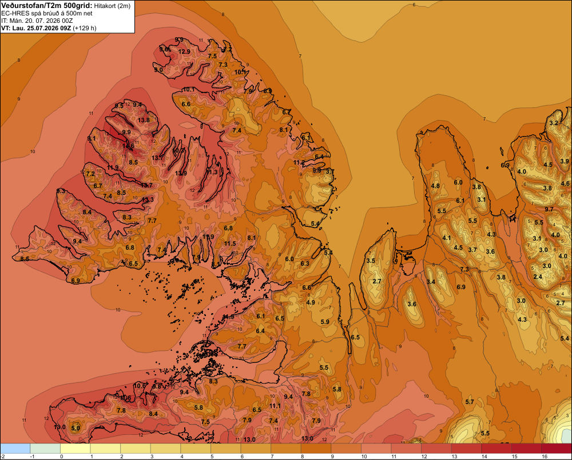
Task: Click the '11.5' temperature value on the map
Action: tap(230, 243)
